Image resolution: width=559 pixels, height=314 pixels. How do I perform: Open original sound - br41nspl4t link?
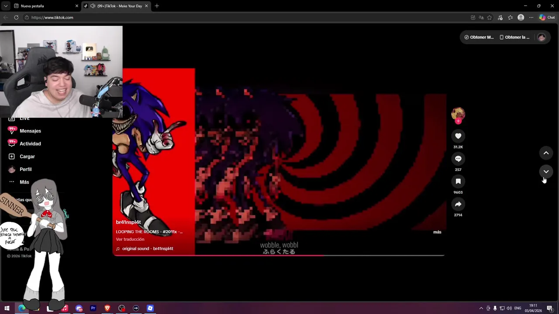(x=145, y=249)
